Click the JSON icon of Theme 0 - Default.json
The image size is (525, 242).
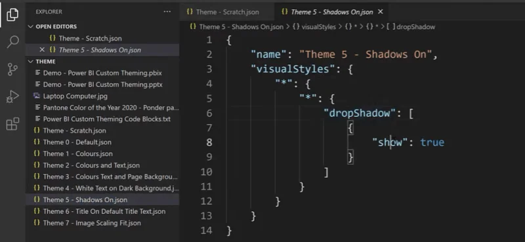pyautogui.click(x=37, y=142)
